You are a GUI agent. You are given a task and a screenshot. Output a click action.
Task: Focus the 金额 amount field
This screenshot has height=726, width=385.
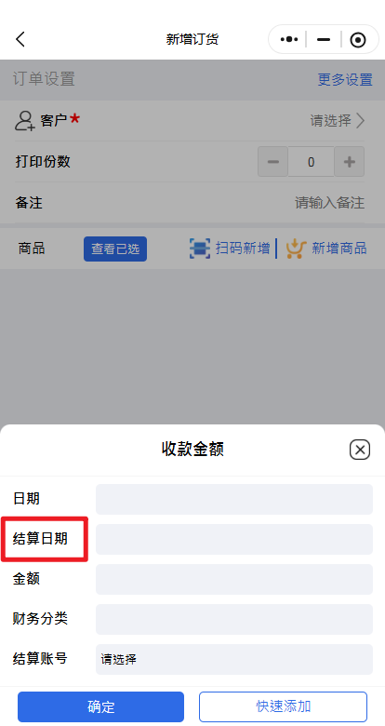pyautogui.click(x=234, y=579)
